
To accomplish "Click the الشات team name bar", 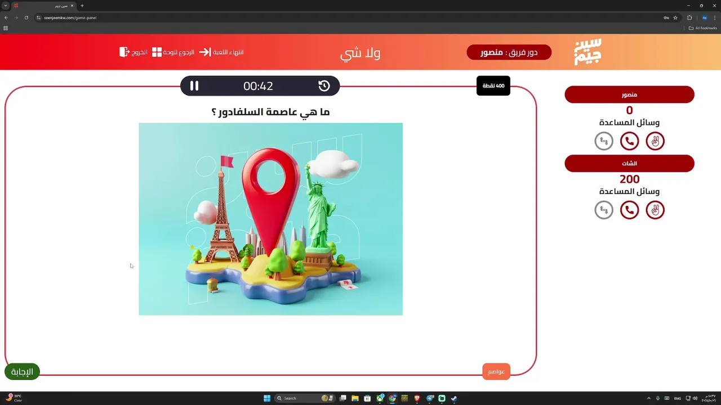I will pos(629,163).
